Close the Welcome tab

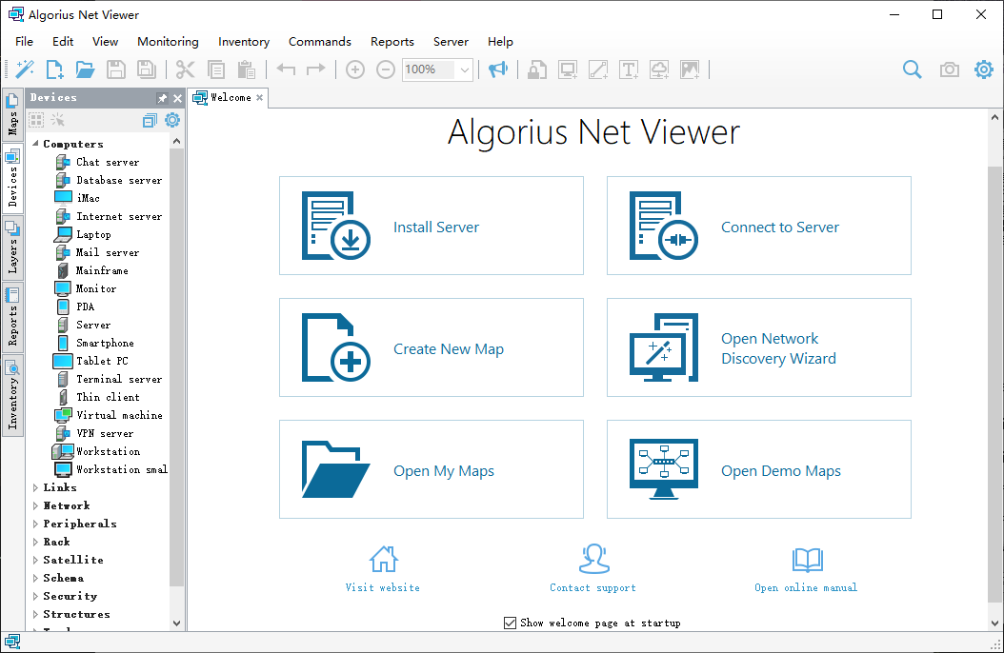[259, 98]
